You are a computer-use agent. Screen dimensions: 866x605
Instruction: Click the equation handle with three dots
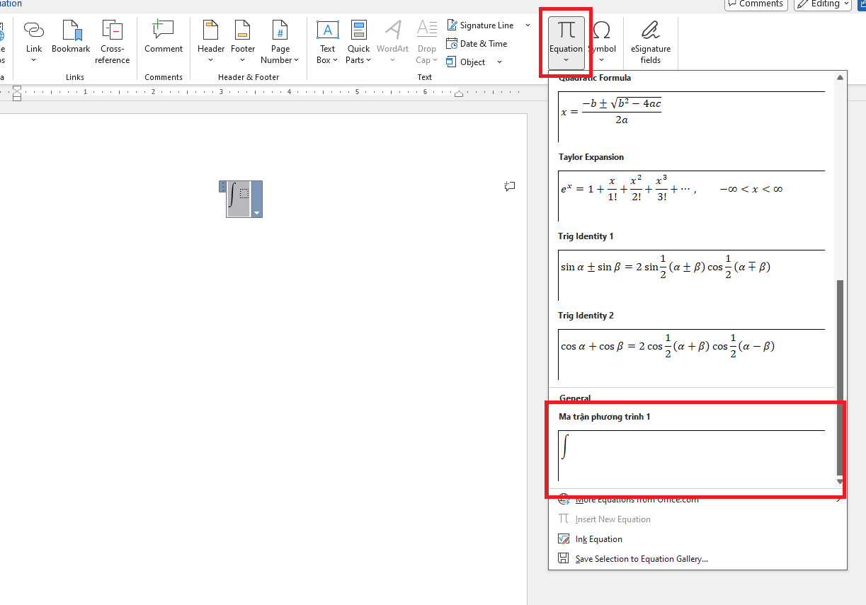click(x=223, y=187)
